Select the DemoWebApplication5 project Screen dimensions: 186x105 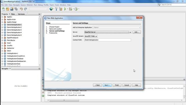[14, 35]
